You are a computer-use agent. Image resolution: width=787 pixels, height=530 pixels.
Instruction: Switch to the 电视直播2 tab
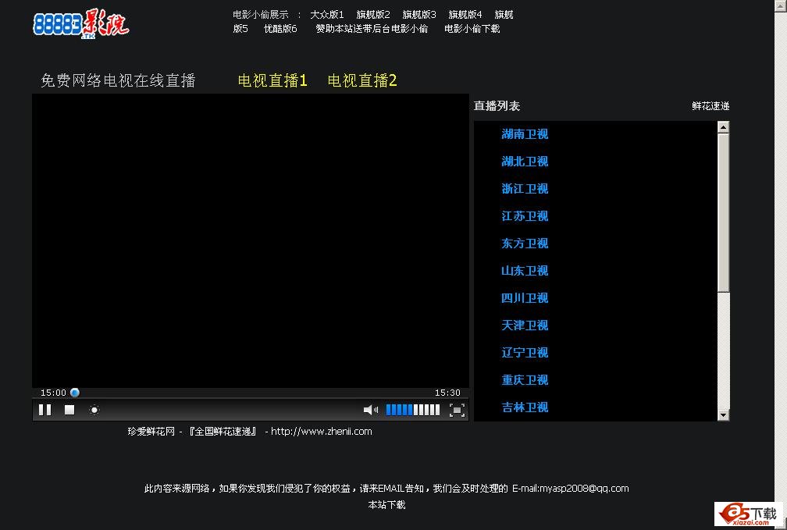[x=361, y=80]
